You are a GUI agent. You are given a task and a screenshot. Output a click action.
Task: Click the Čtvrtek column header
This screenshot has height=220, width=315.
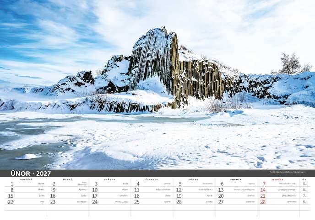click(152, 179)
